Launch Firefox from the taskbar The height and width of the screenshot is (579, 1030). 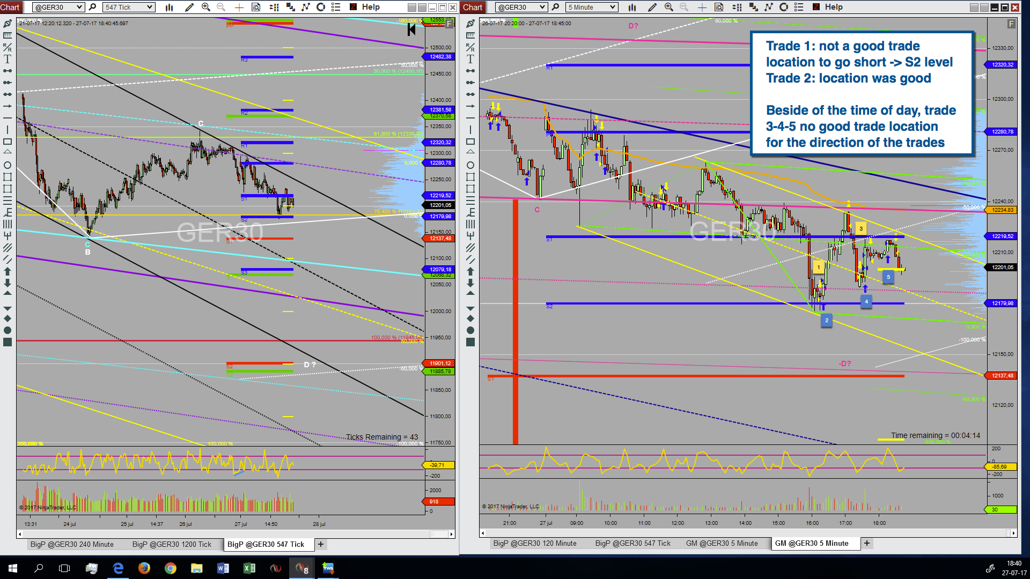click(x=144, y=568)
